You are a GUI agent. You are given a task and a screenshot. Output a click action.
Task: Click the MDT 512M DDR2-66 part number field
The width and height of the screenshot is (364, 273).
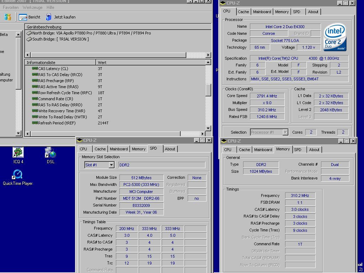[141, 198]
